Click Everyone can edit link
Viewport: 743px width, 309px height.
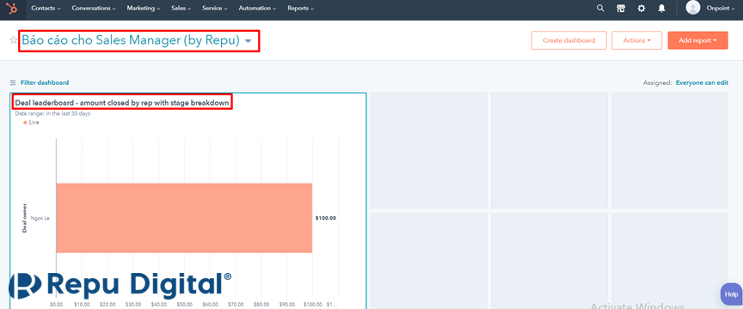[702, 82]
